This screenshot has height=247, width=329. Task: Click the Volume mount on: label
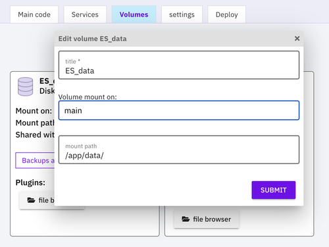point(88,97)
